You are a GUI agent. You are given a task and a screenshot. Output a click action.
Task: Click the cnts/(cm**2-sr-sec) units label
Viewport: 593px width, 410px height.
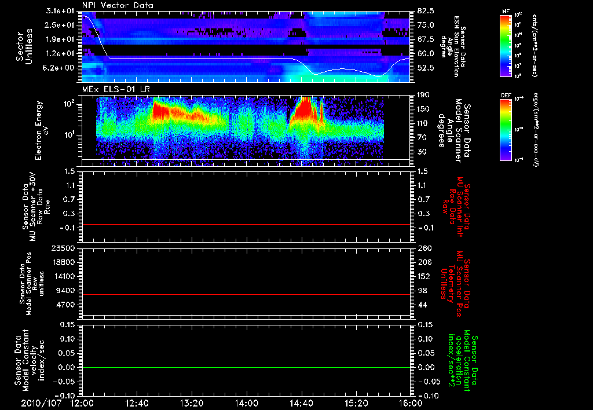(x=535, y=45)
